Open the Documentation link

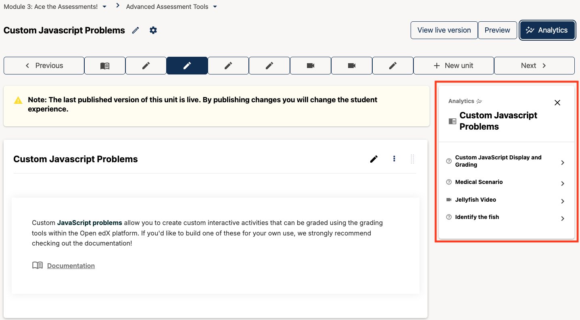click(x=71, y=265)
